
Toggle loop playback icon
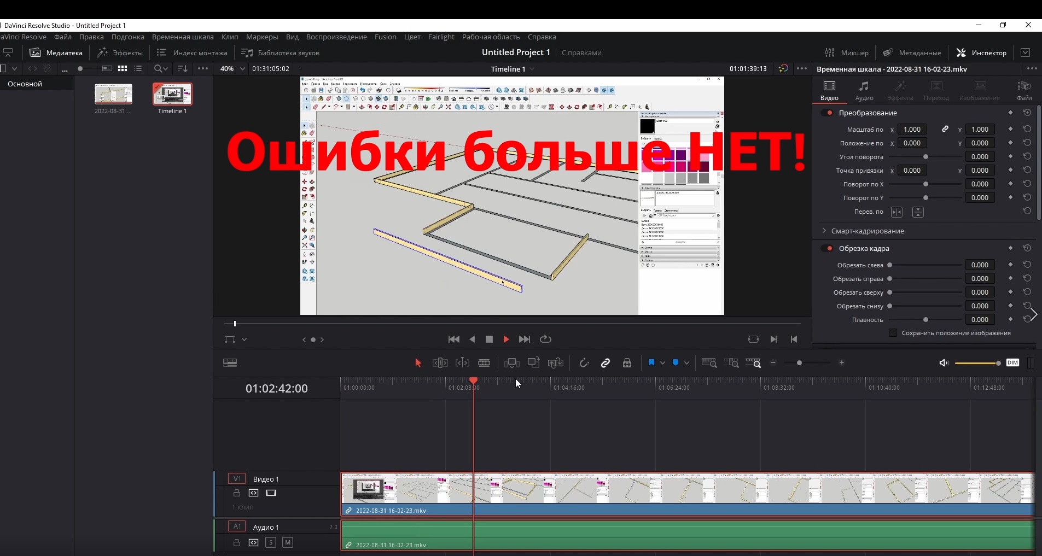click(x=546, y=340)
